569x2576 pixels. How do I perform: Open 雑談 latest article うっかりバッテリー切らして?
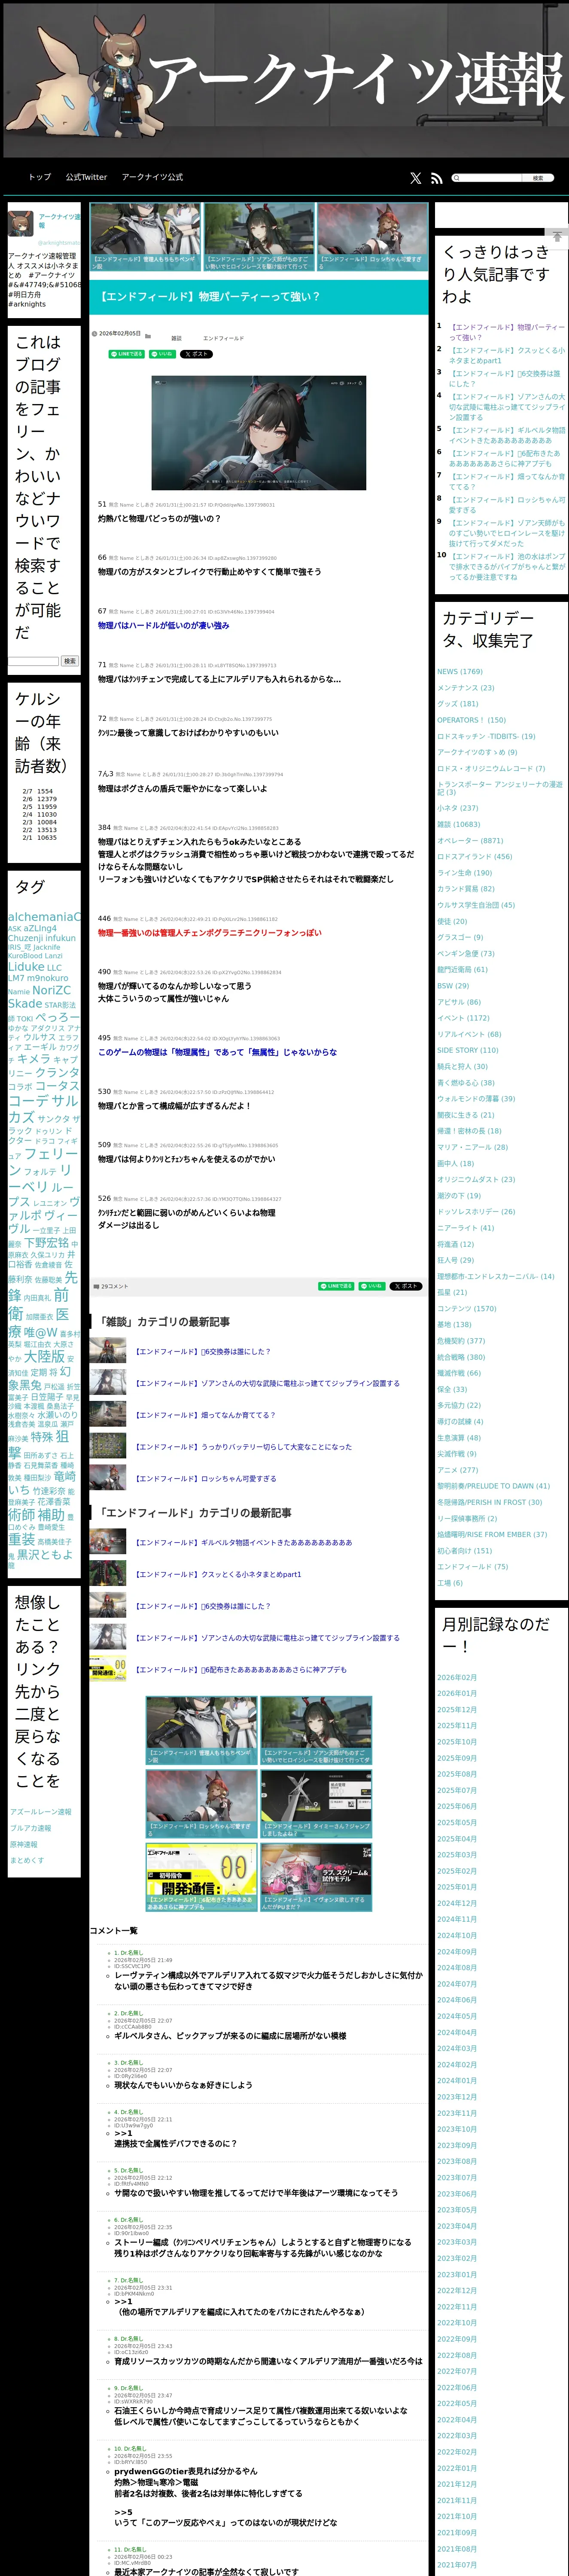tap(243, 1446)
